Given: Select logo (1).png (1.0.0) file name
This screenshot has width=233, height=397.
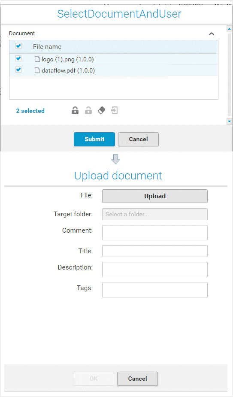Looking at the screenshot, I should [68, 60].
